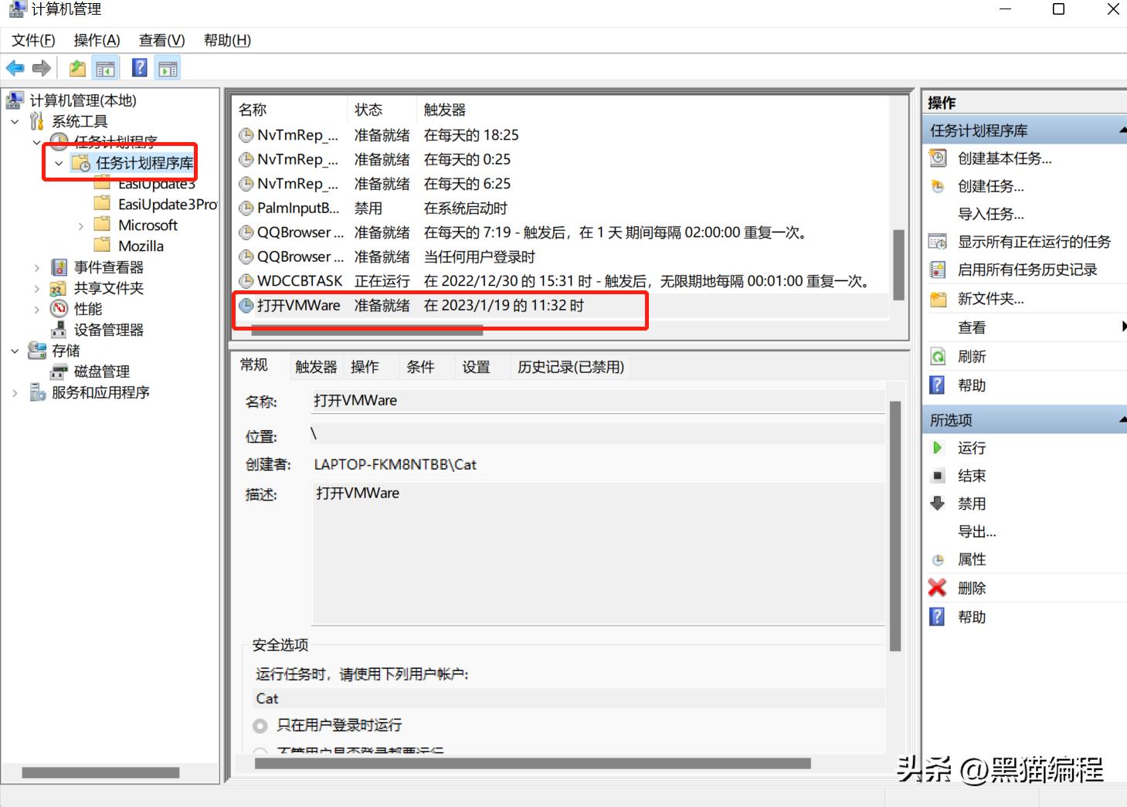This screenshot has height=807, width=1127.
Task: Click the blue question mark help toolbar icon
Action: tap(139, 67)
